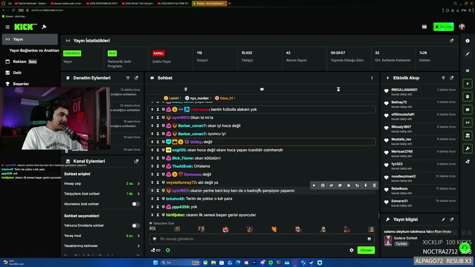Click the reply arrow in the message hover toolbar
The height and width of the screenshot is (267, 475).
[x=357, y=185]
